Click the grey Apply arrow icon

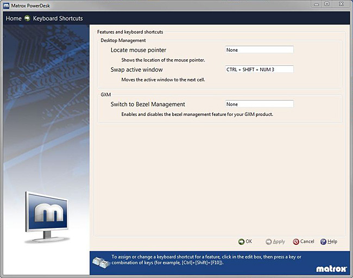pyautogui.click(x=269, y=242)
